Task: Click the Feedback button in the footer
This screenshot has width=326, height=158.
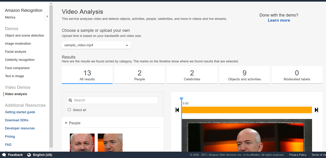Action: (12, 155)
